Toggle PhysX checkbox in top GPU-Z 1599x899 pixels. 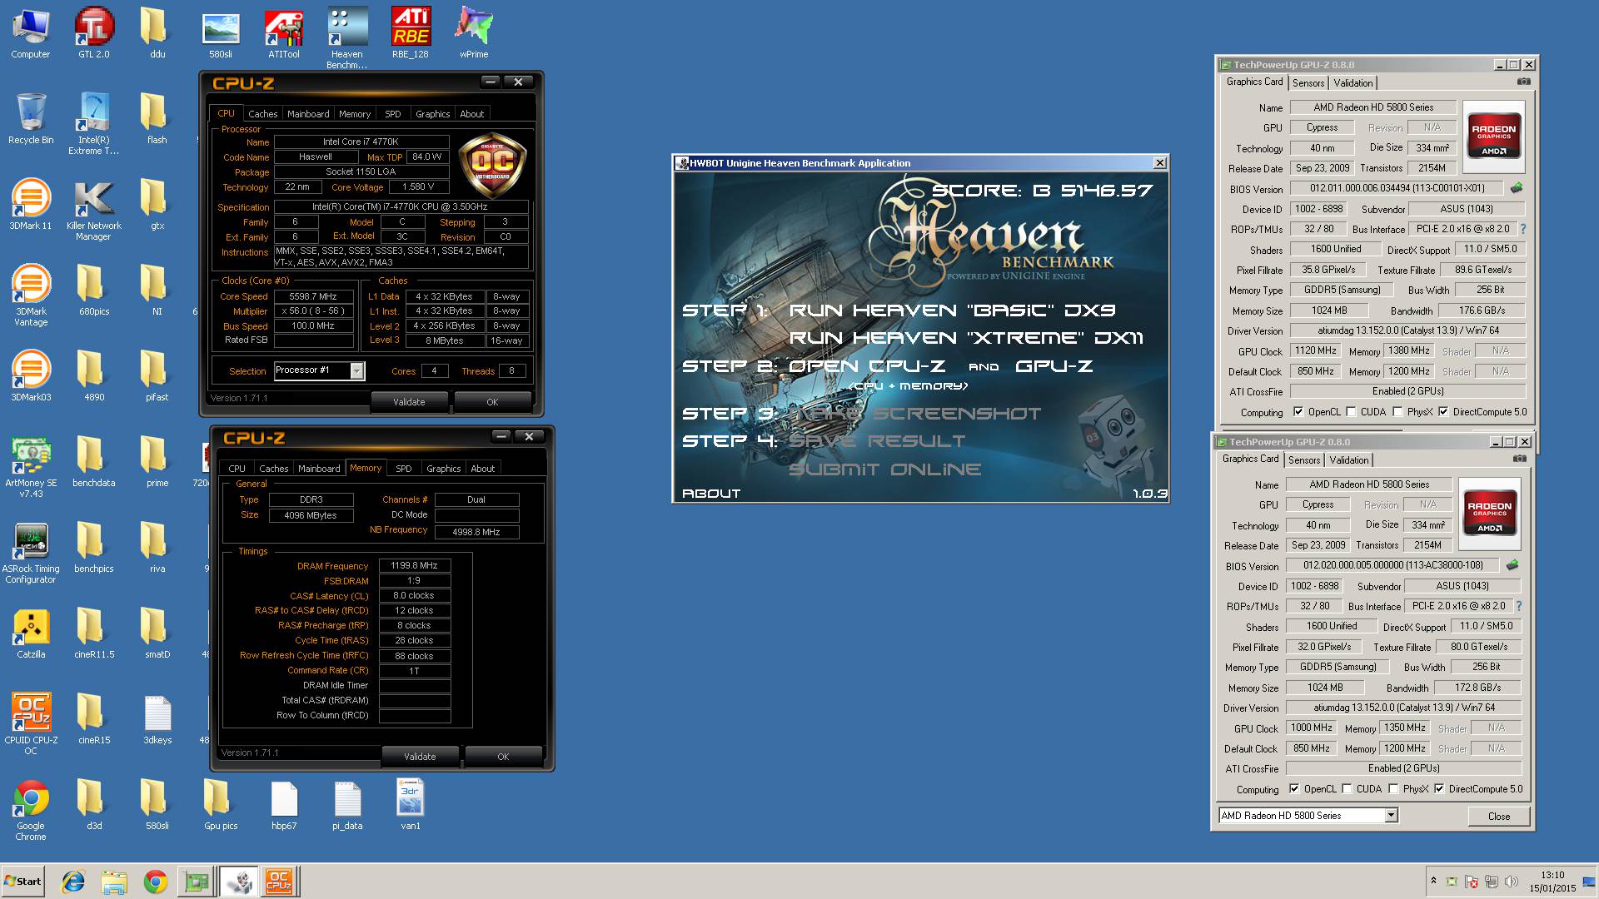click(x=1397, y=412)
